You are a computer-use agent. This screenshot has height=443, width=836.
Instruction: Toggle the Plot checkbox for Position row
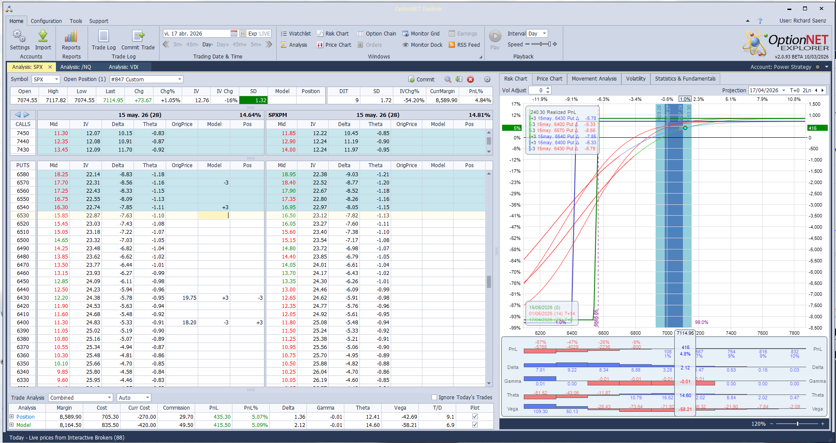point(475,417)
